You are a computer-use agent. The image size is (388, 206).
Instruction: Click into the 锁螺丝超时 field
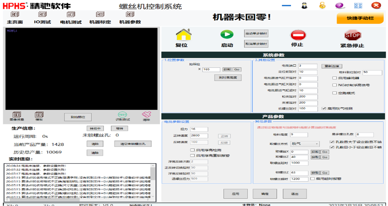point(299,179)
